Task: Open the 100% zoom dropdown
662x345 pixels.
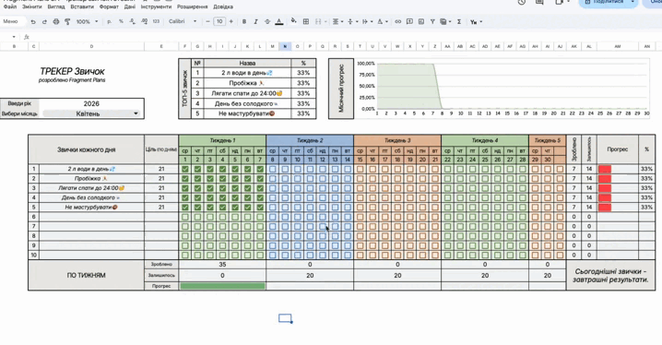Action: 87,21
